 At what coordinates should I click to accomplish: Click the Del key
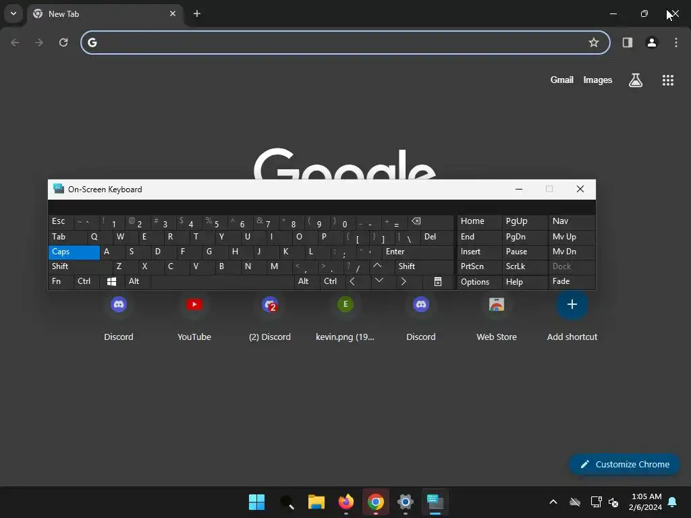click(x=437, y=237)
